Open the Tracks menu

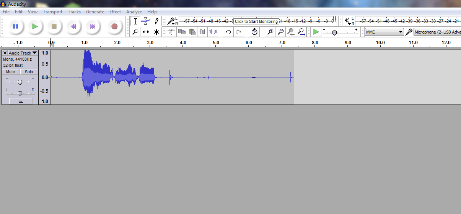click(x=74, y=12)
